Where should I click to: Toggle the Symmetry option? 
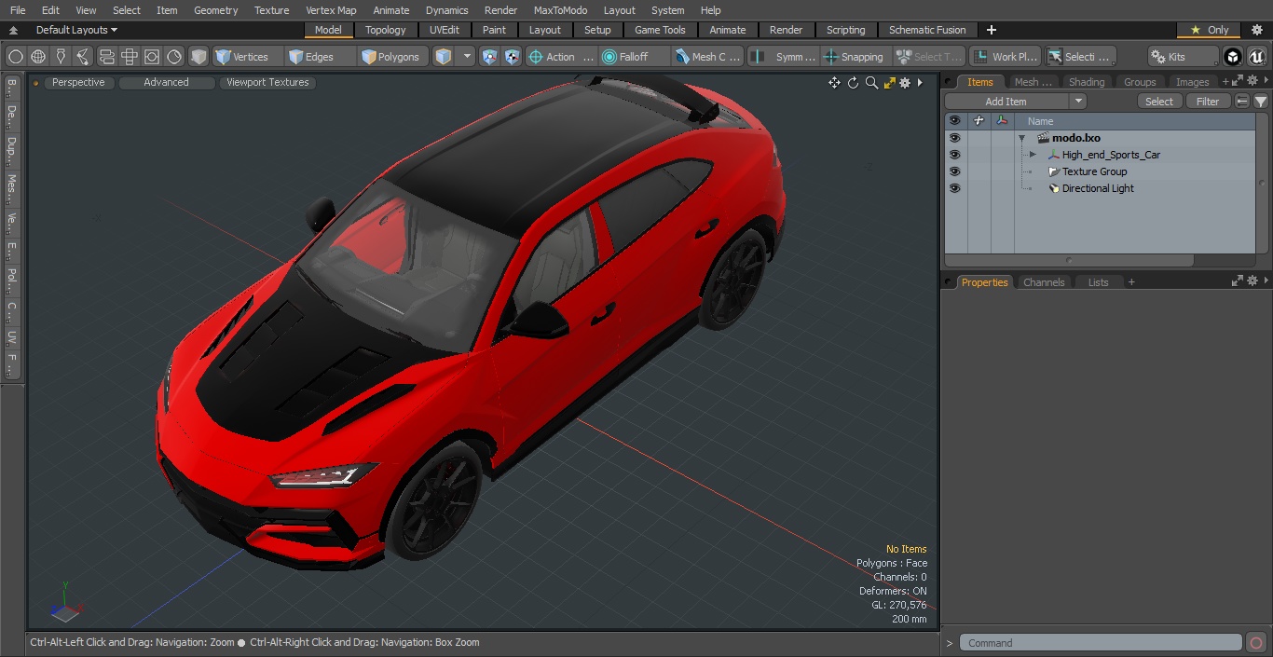(784, 57)
